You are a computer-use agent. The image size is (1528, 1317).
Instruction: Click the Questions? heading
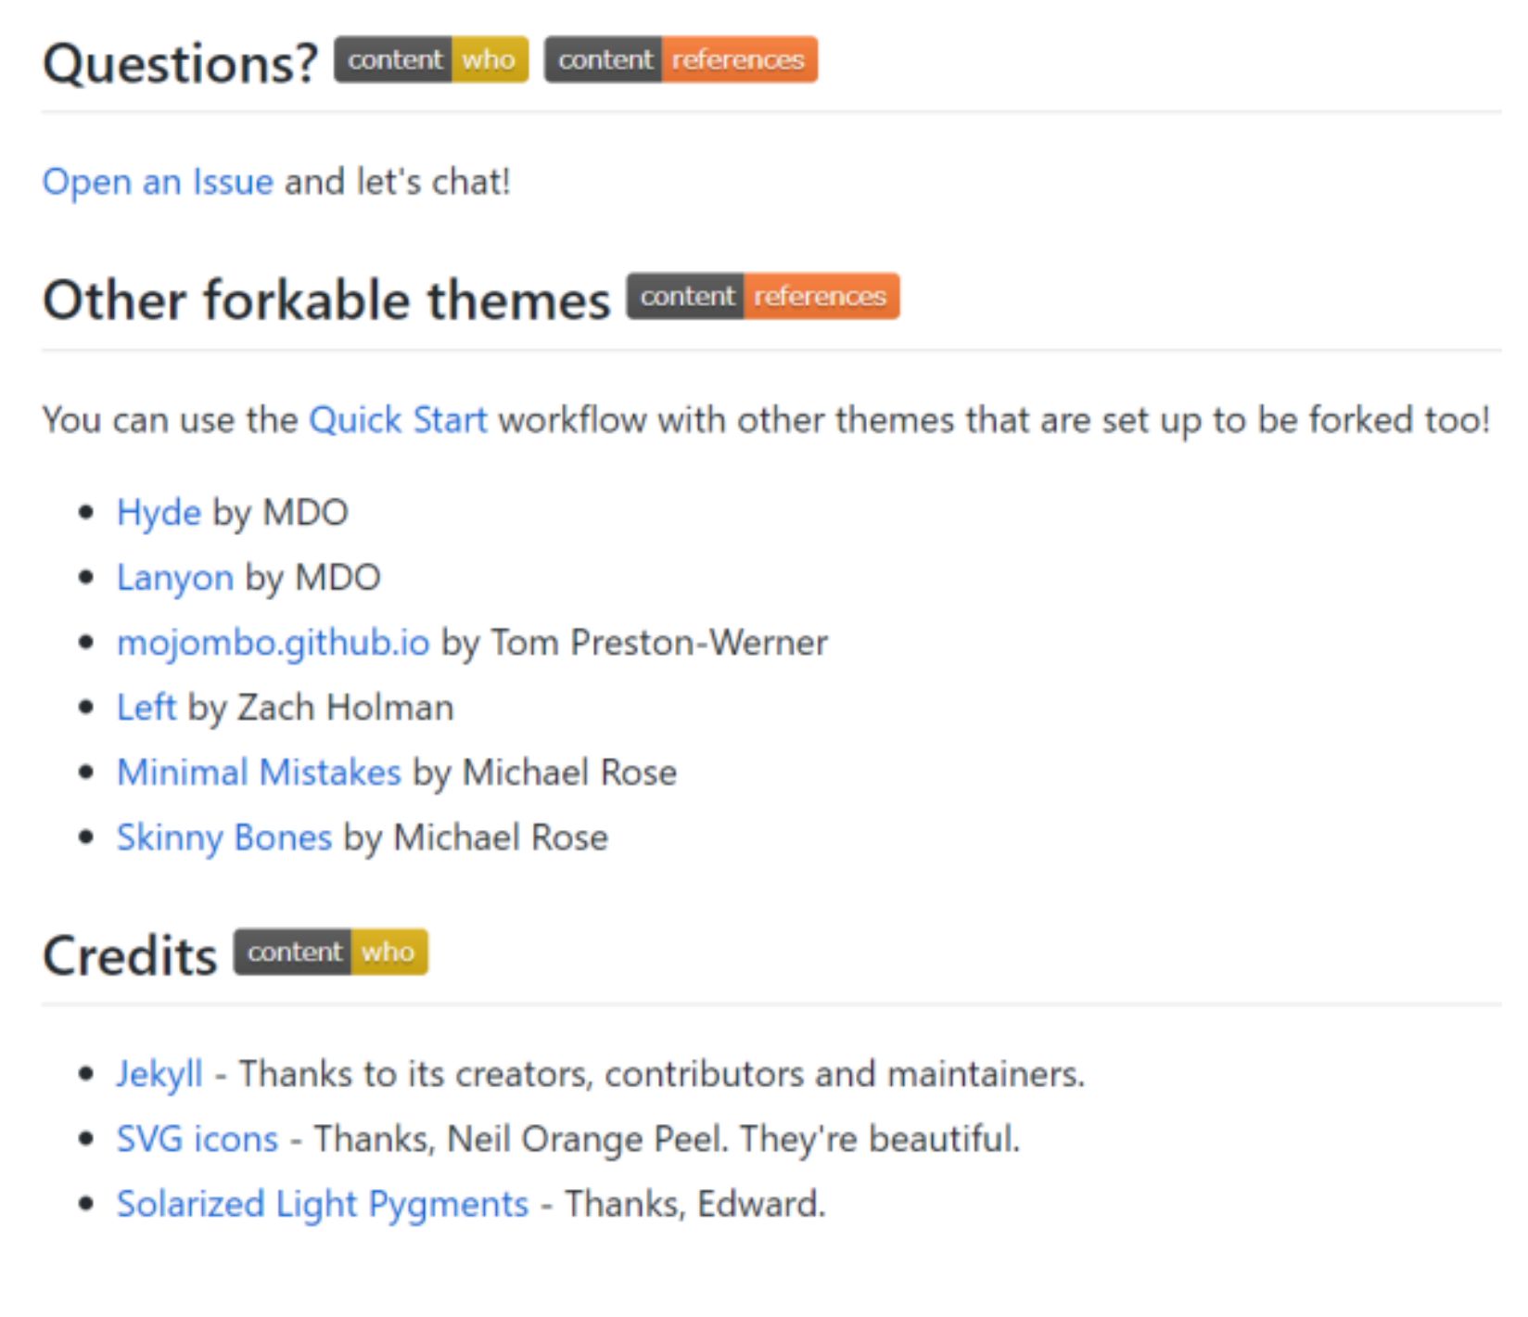[181, 63]
